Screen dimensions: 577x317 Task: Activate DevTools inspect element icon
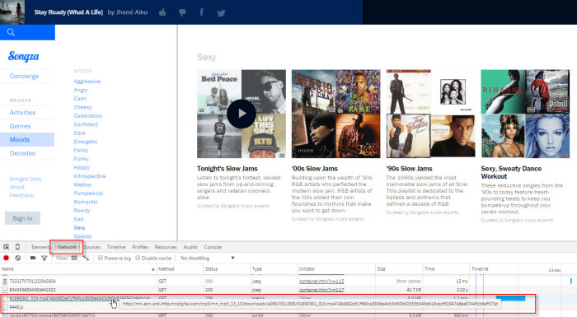[7, 247]
